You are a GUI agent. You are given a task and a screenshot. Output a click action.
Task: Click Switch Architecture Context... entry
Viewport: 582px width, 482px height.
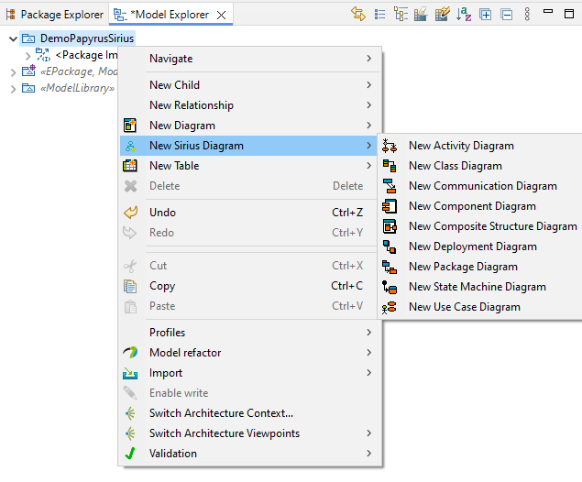[221, 413]
